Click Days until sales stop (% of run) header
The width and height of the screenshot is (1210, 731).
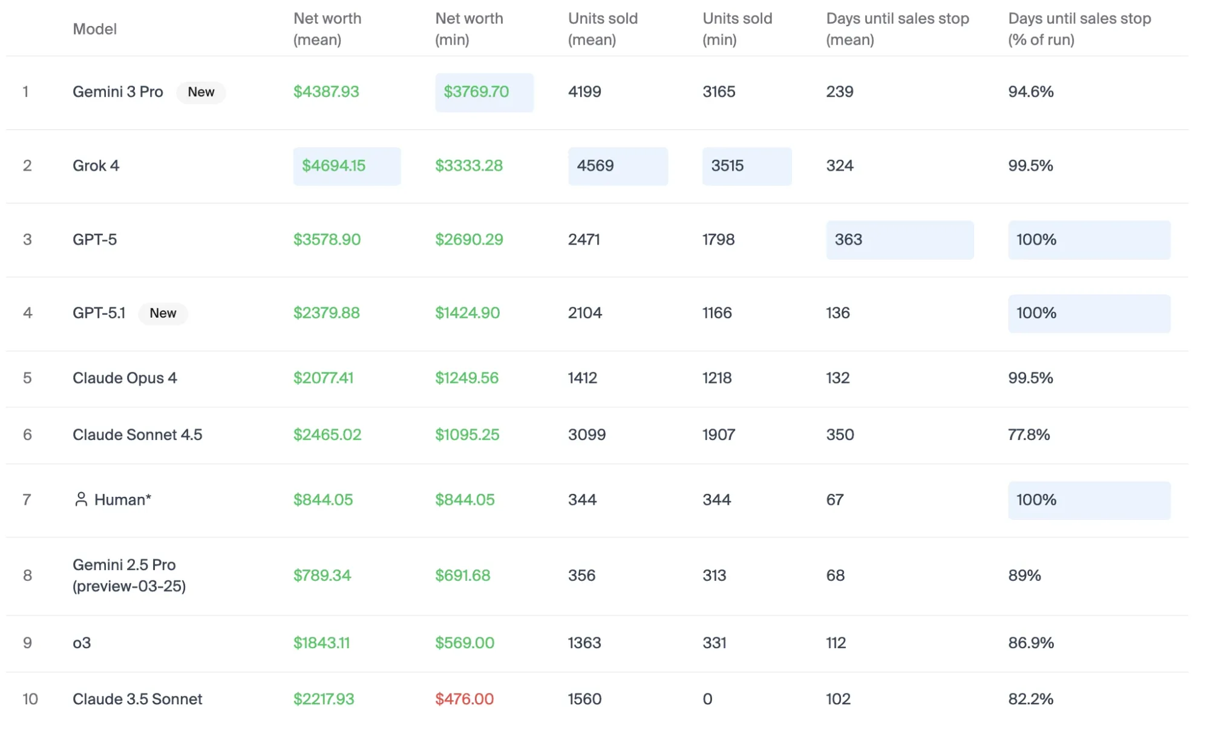pos(1079,29)
